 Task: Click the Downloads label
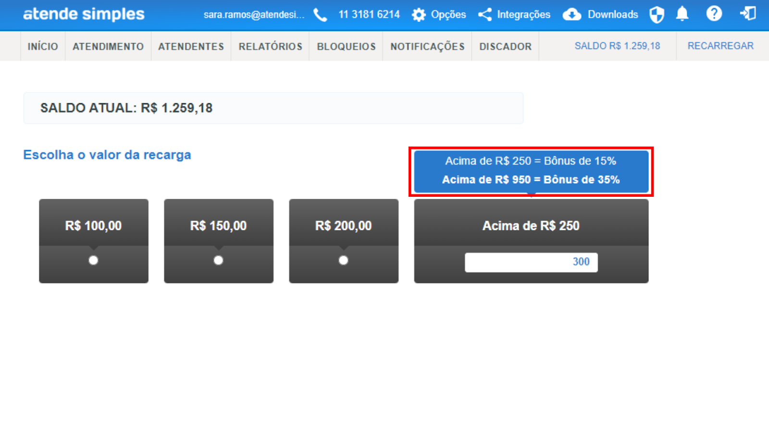click(x=613, y=15)
